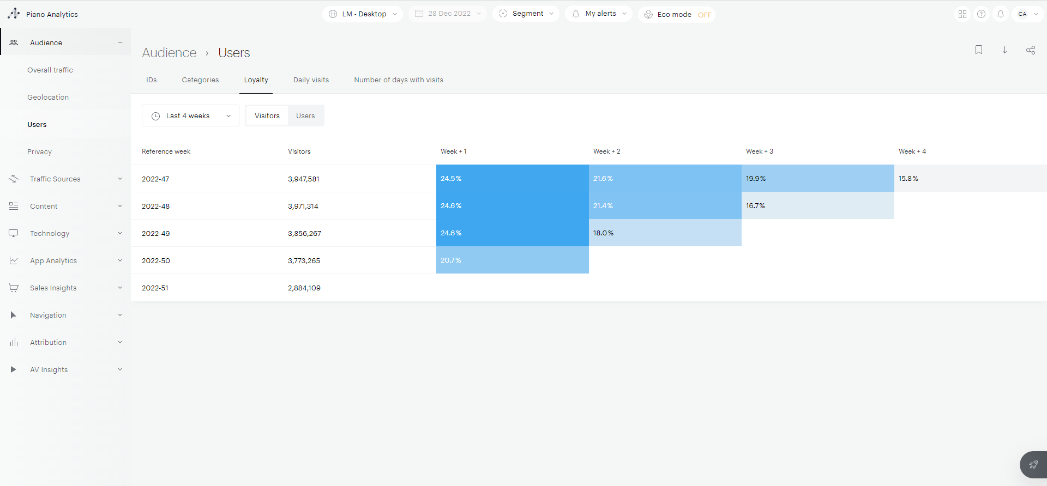
Task: Click the 24.5% Week + 1 heatmap cell
Action: (512, 179)
